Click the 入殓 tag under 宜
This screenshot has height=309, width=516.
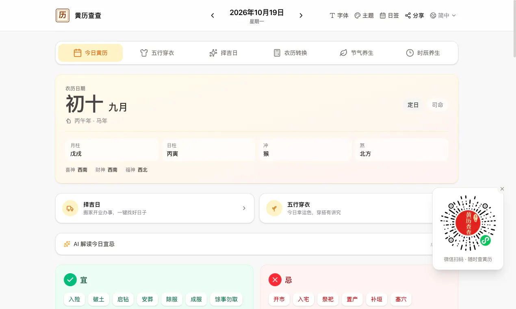tap(74, 299)
